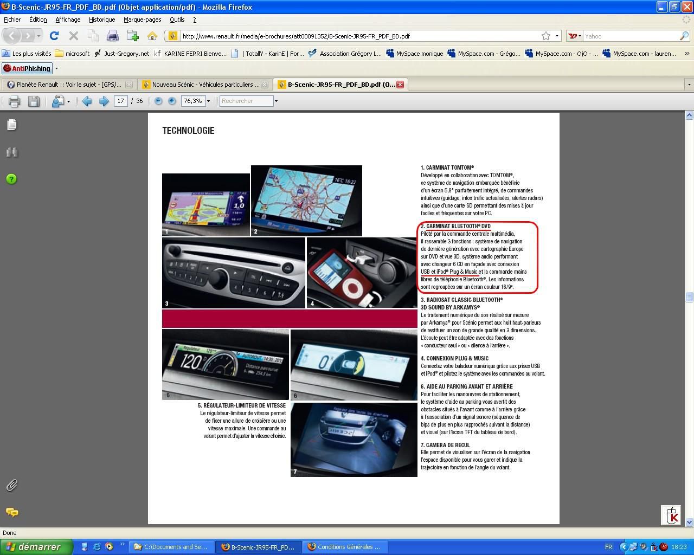Open the PDF zoom level dropdown

point(208,101)
